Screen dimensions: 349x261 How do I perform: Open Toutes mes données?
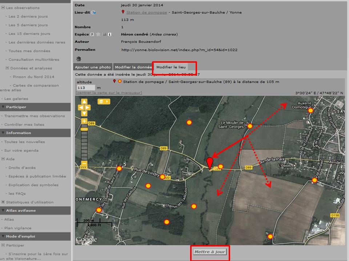29,51
